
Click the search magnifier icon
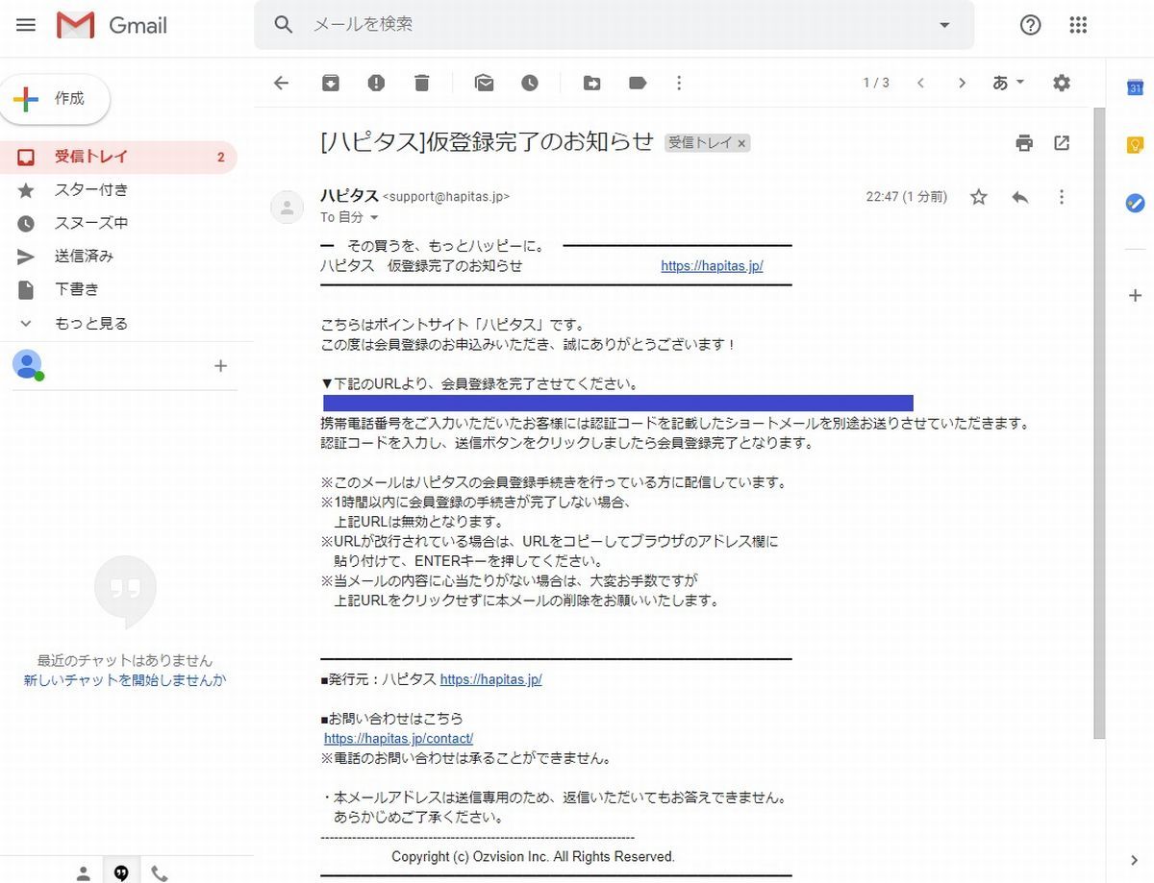283,25
